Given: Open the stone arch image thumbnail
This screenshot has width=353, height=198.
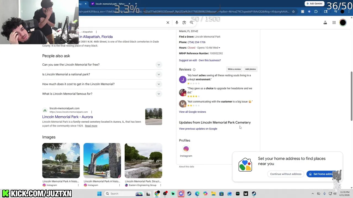Looking at the screenshot, I should coord(102,161).
